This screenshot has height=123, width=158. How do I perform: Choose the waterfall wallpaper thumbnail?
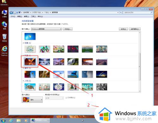coord(73,62)
